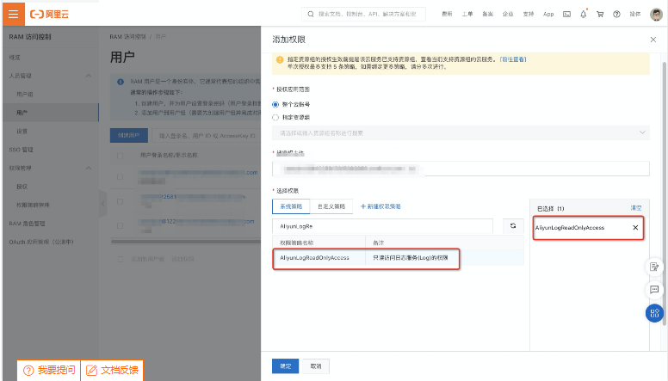Open 企业 in top navigation

[508, 14]
